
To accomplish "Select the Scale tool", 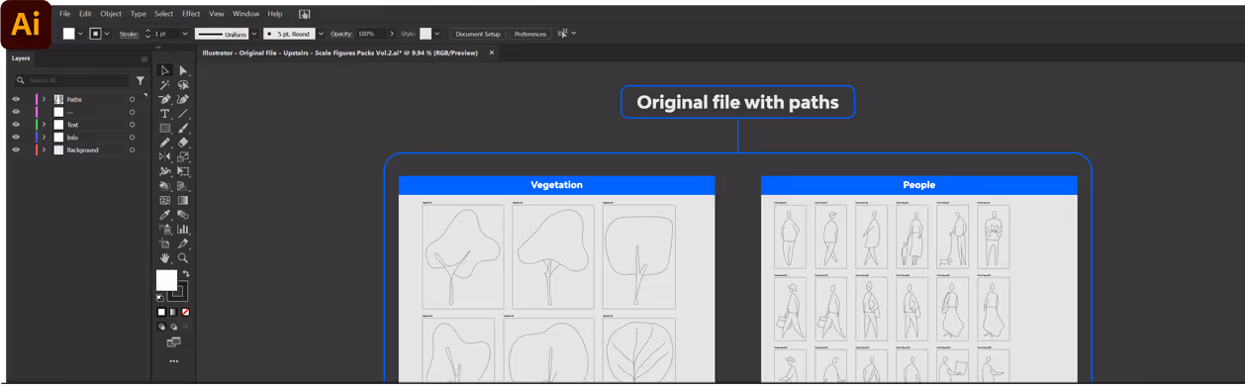I will point(183,156).
